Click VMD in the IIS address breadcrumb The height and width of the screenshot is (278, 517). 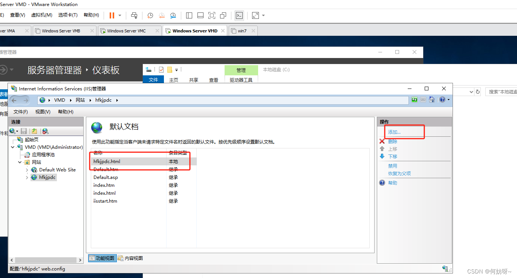(x=60, y=100)
